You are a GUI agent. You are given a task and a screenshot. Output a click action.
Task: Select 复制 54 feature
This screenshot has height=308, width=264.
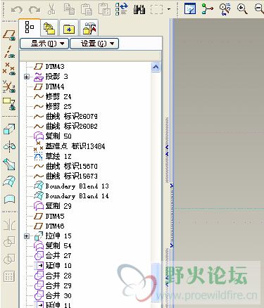(x=58, y=246)
